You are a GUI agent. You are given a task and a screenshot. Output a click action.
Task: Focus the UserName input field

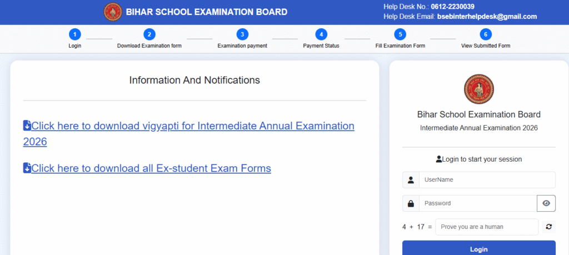(487, 180)
